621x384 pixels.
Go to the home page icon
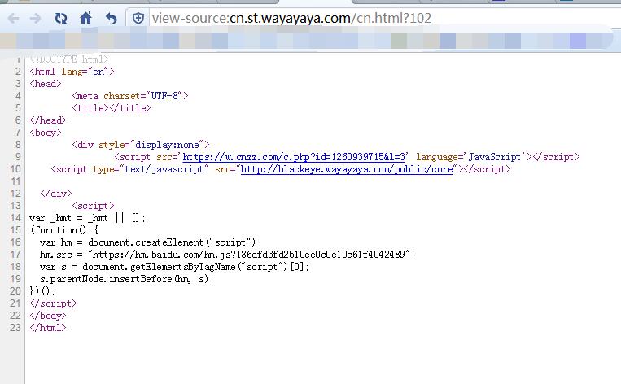tap(86, 18)
